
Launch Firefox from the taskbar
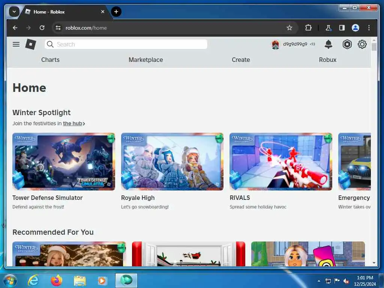[56, 280]
